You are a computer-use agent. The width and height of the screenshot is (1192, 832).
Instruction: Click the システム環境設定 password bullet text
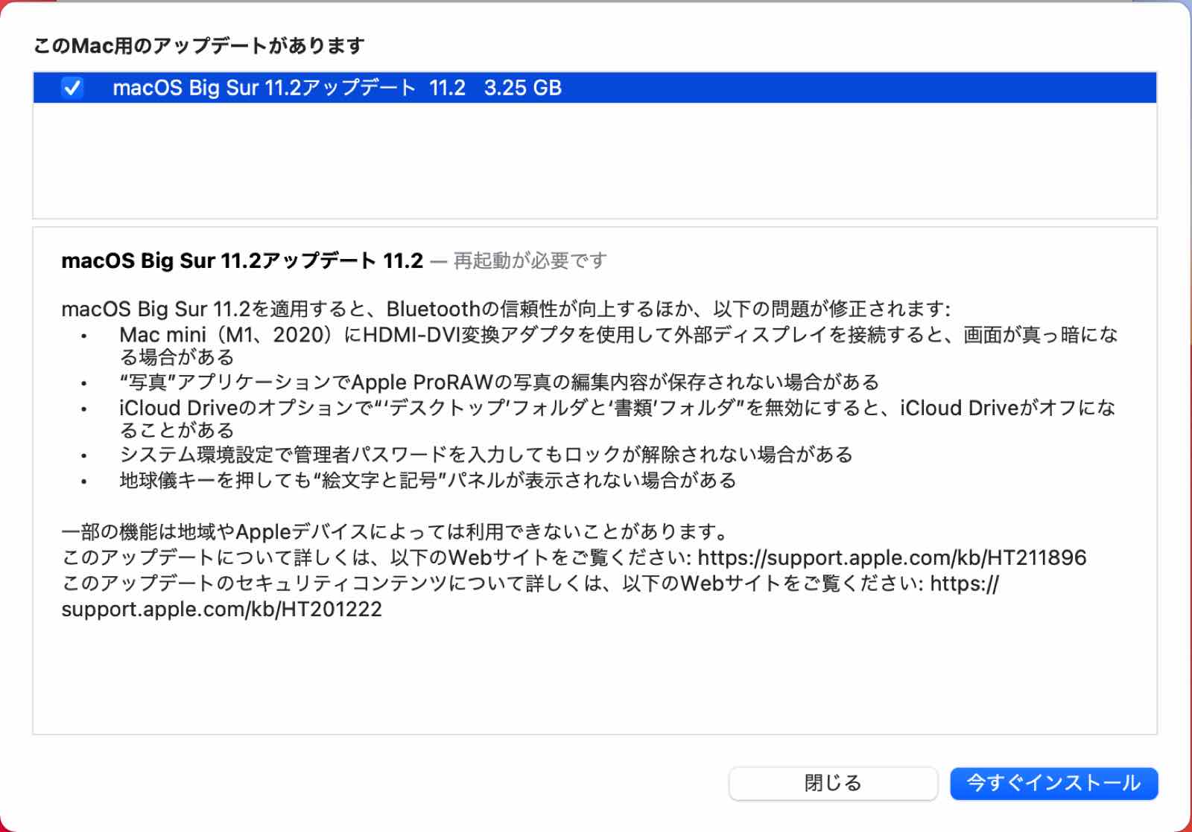(x=486, y=454)
